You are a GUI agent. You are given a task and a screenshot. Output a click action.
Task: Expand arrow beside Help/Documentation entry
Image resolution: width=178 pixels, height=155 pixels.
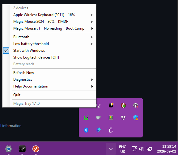[92, 87]
